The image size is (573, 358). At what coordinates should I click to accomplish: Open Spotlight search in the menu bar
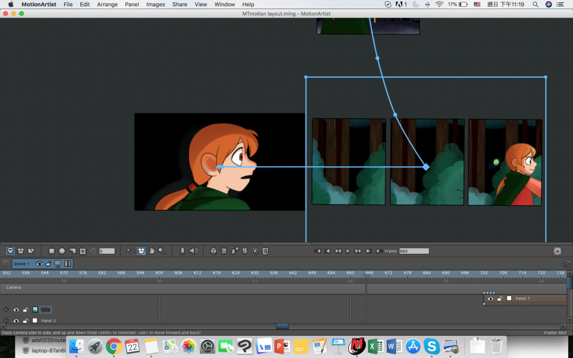click(535, 5)
